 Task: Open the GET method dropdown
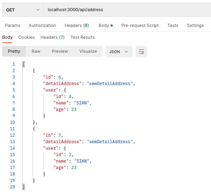(x=23, y=10)
